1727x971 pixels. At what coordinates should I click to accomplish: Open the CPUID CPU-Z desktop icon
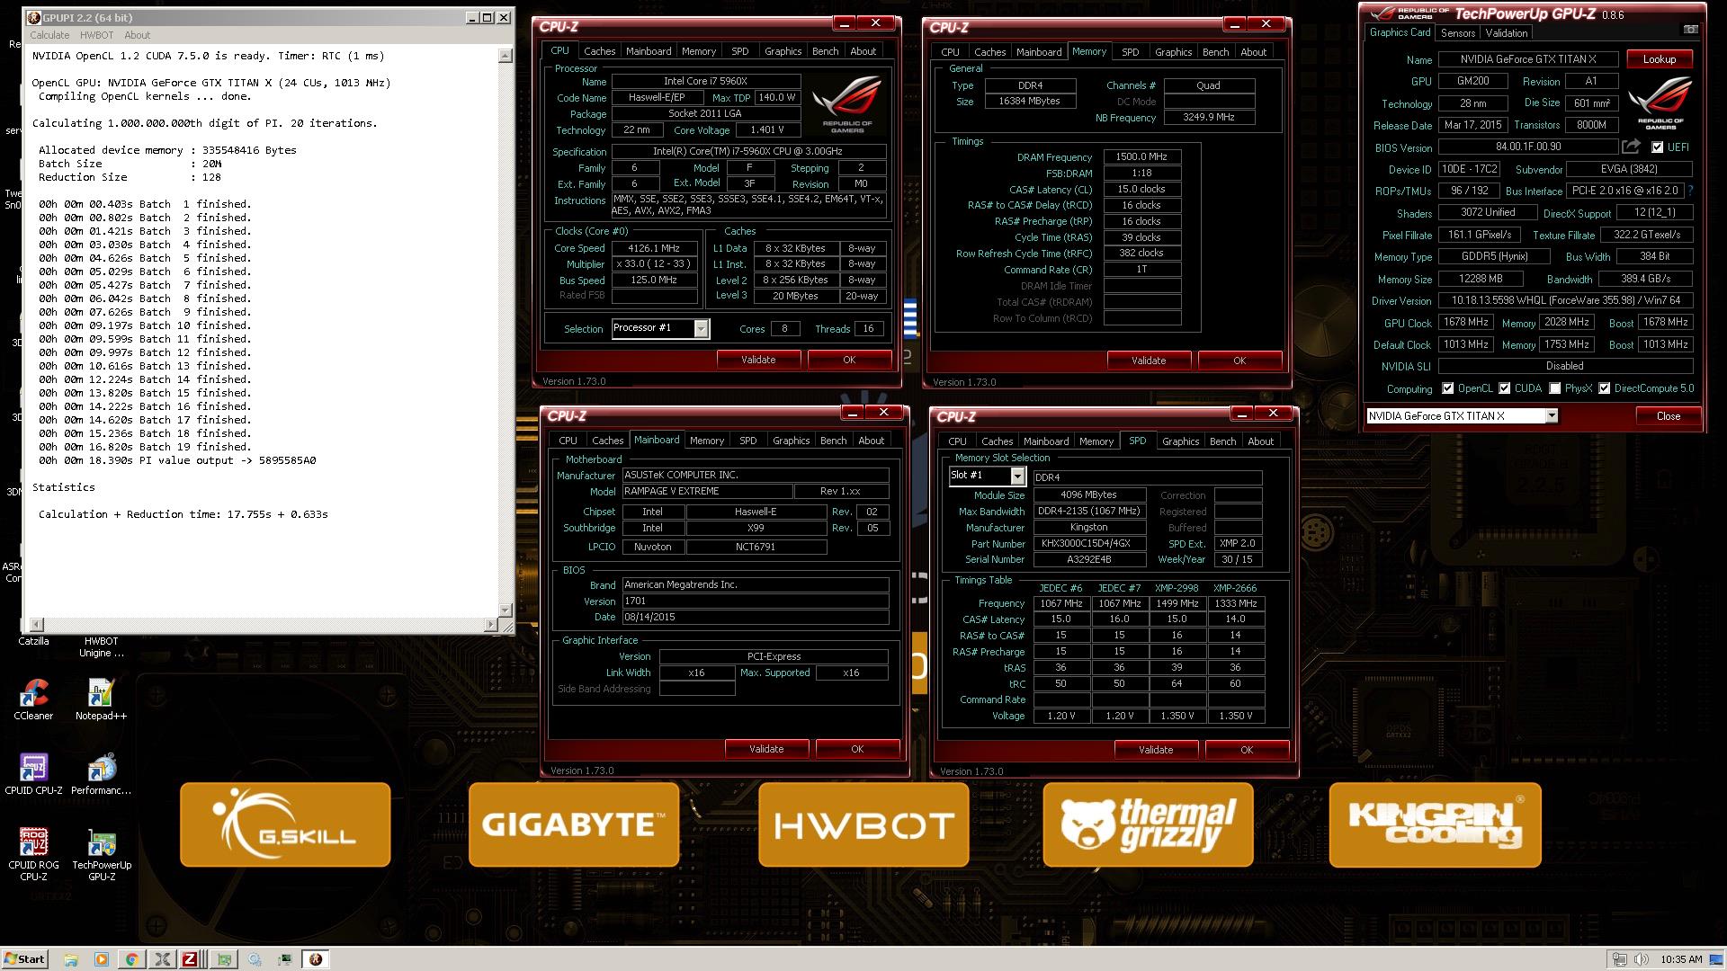[33, 774]
